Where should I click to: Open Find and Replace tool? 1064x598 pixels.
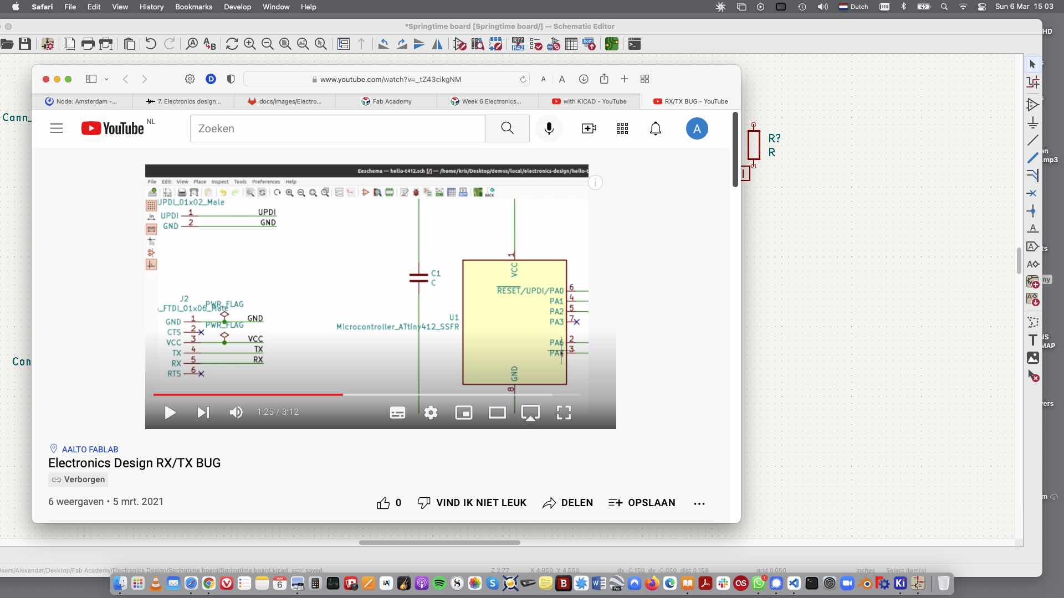(209, 44)
